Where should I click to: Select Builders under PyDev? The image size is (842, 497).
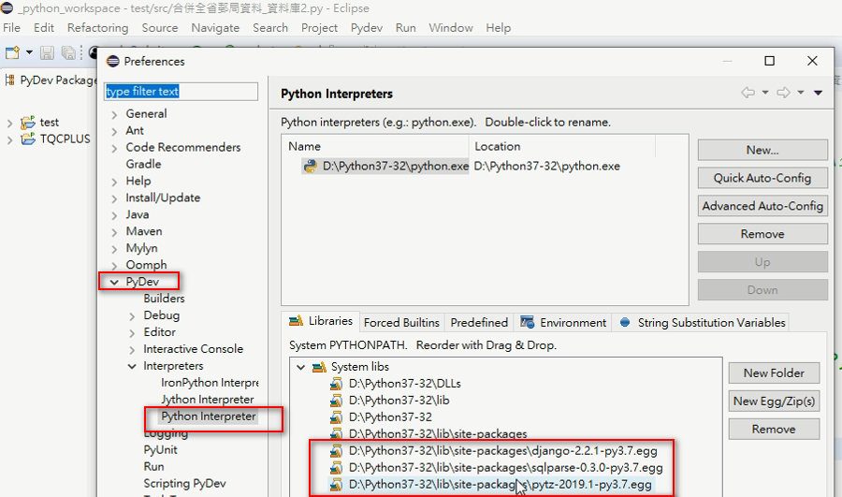coord(164,299)
